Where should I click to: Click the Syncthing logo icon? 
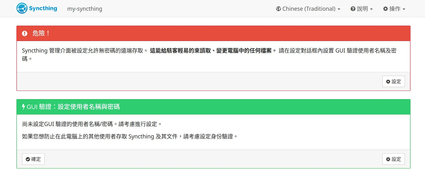click(x=22, y=8)
